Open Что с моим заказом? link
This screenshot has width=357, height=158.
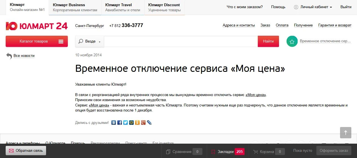[x=245, y=7]
